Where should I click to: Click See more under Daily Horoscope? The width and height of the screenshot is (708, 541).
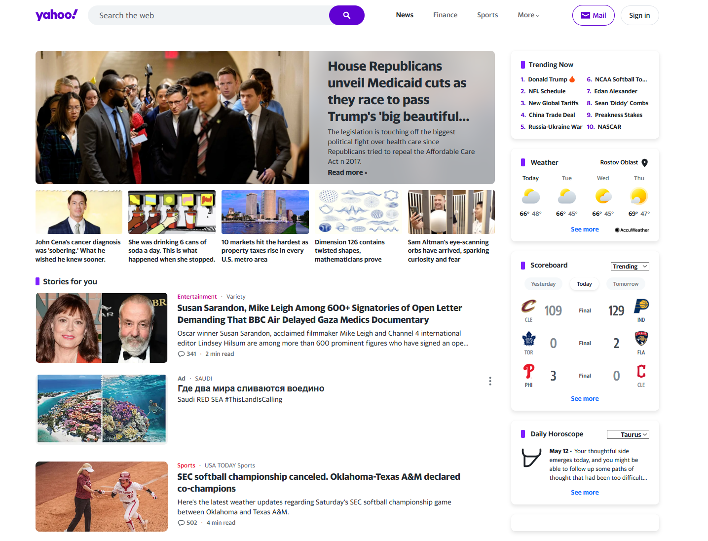[585, 492]
